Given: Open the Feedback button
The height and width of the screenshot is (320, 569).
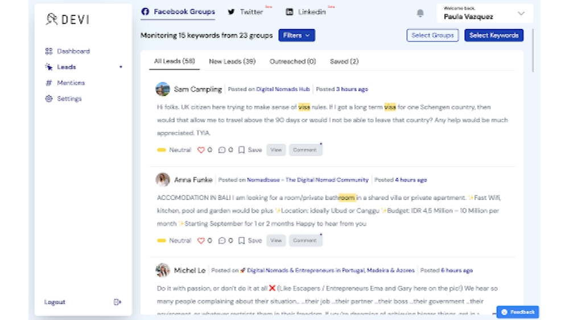Looking at the screenshot, I should click(x=517, y=312).
